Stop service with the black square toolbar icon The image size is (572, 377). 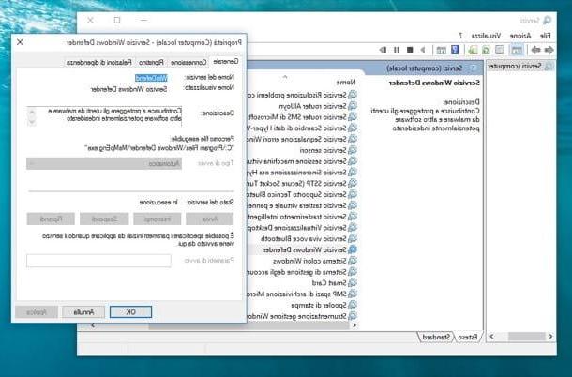[x=410, y=50]
